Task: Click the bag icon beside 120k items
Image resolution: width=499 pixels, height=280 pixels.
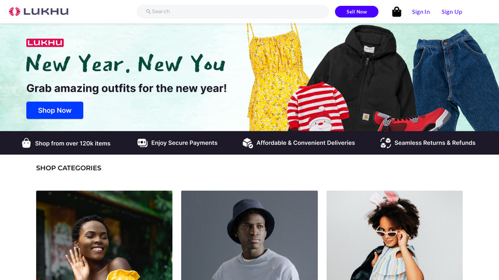Action: point(26,143)
